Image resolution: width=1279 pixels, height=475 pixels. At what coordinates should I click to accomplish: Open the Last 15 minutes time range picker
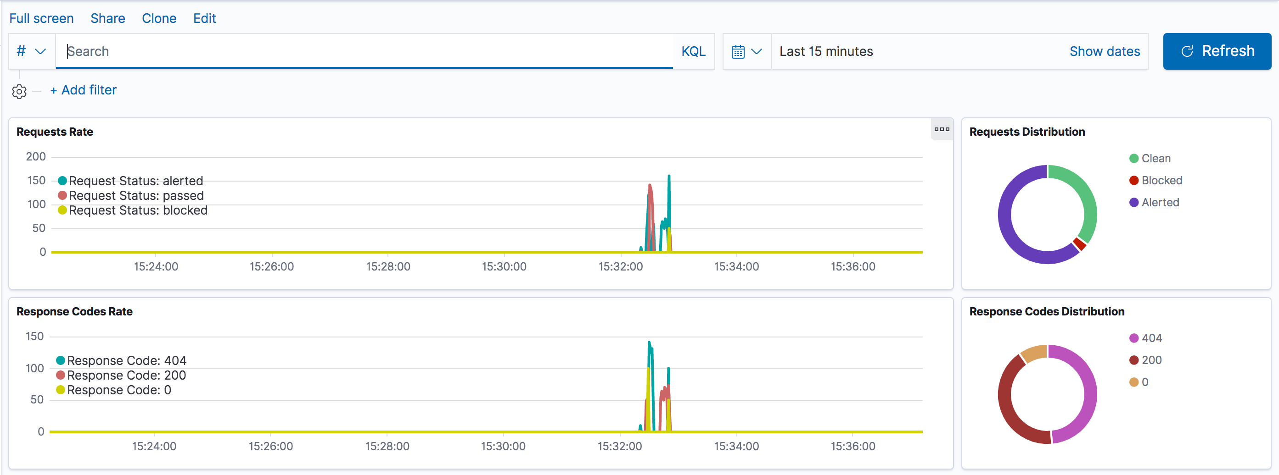tap(826, 51)
